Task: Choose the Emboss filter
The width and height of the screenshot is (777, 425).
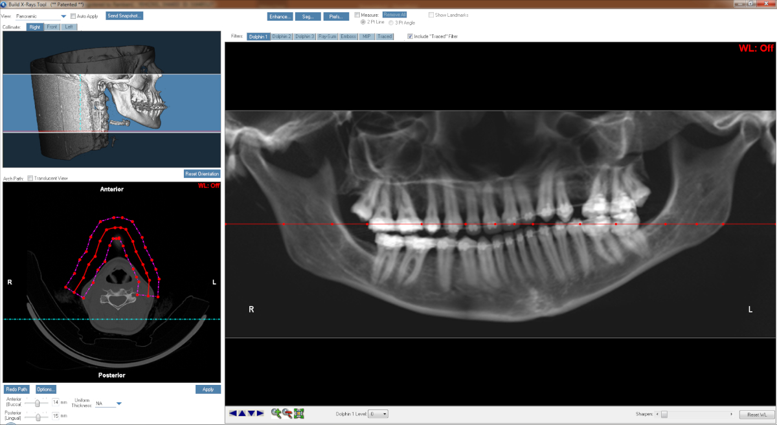Action: point(348,37)
